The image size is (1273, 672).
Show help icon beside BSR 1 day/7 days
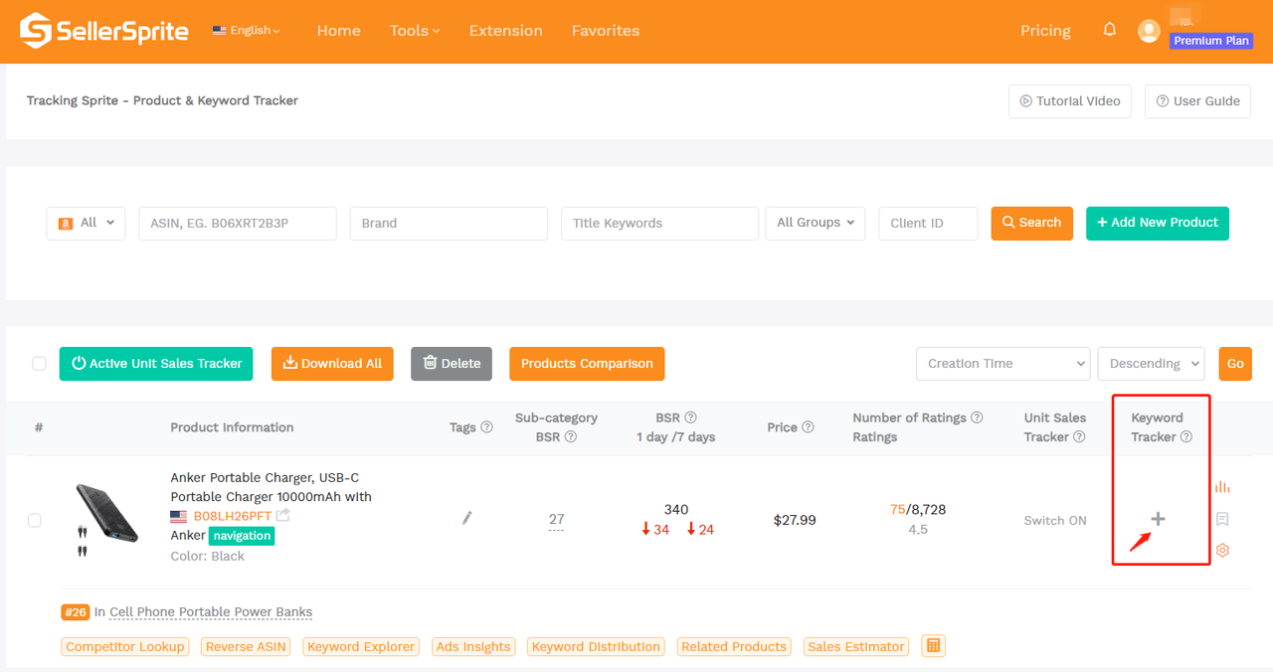point(690,418)
